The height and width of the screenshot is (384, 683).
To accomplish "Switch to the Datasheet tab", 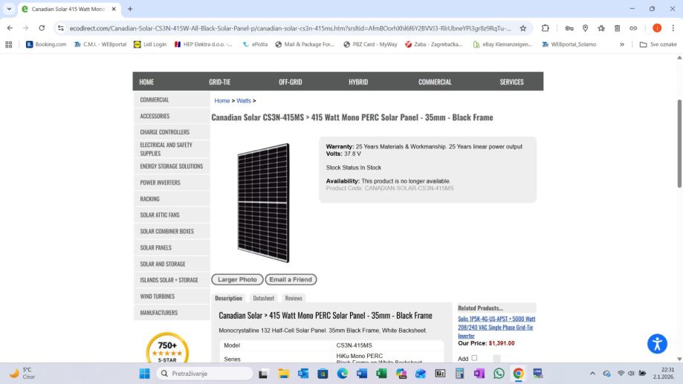I will coord(264,299).
